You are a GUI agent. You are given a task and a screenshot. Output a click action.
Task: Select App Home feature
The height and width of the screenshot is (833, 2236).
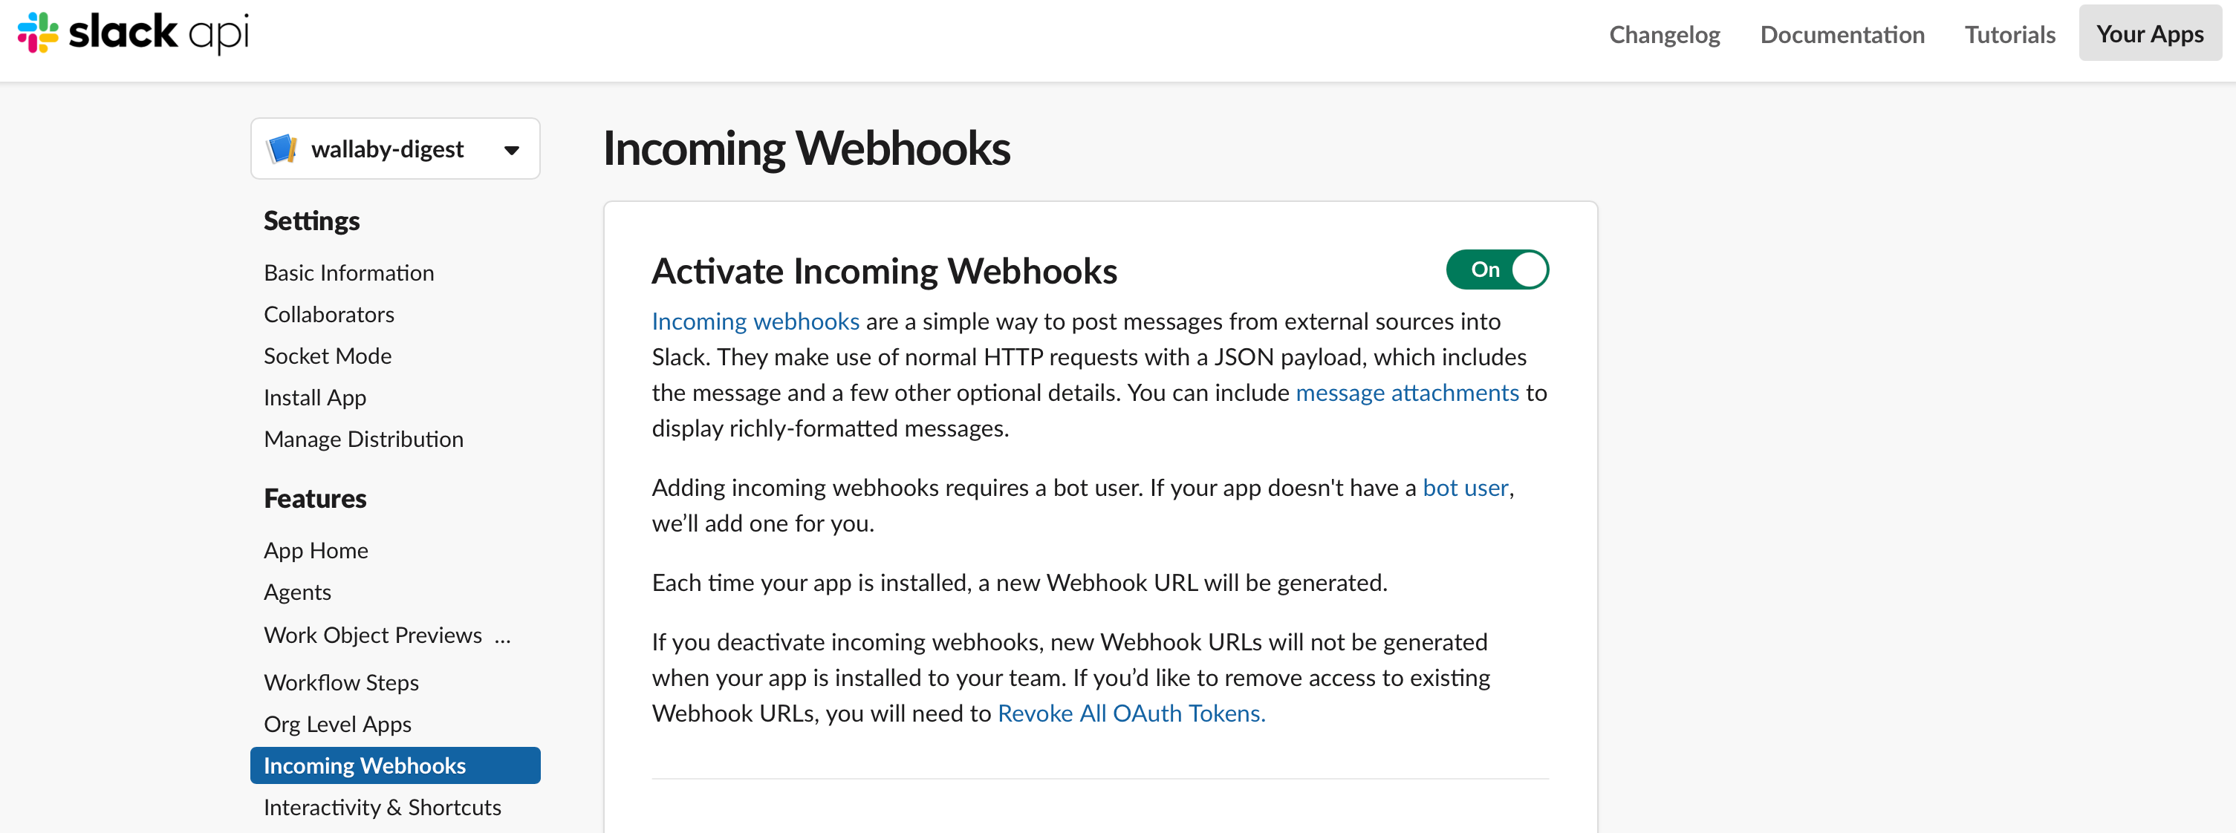point(316,551)
